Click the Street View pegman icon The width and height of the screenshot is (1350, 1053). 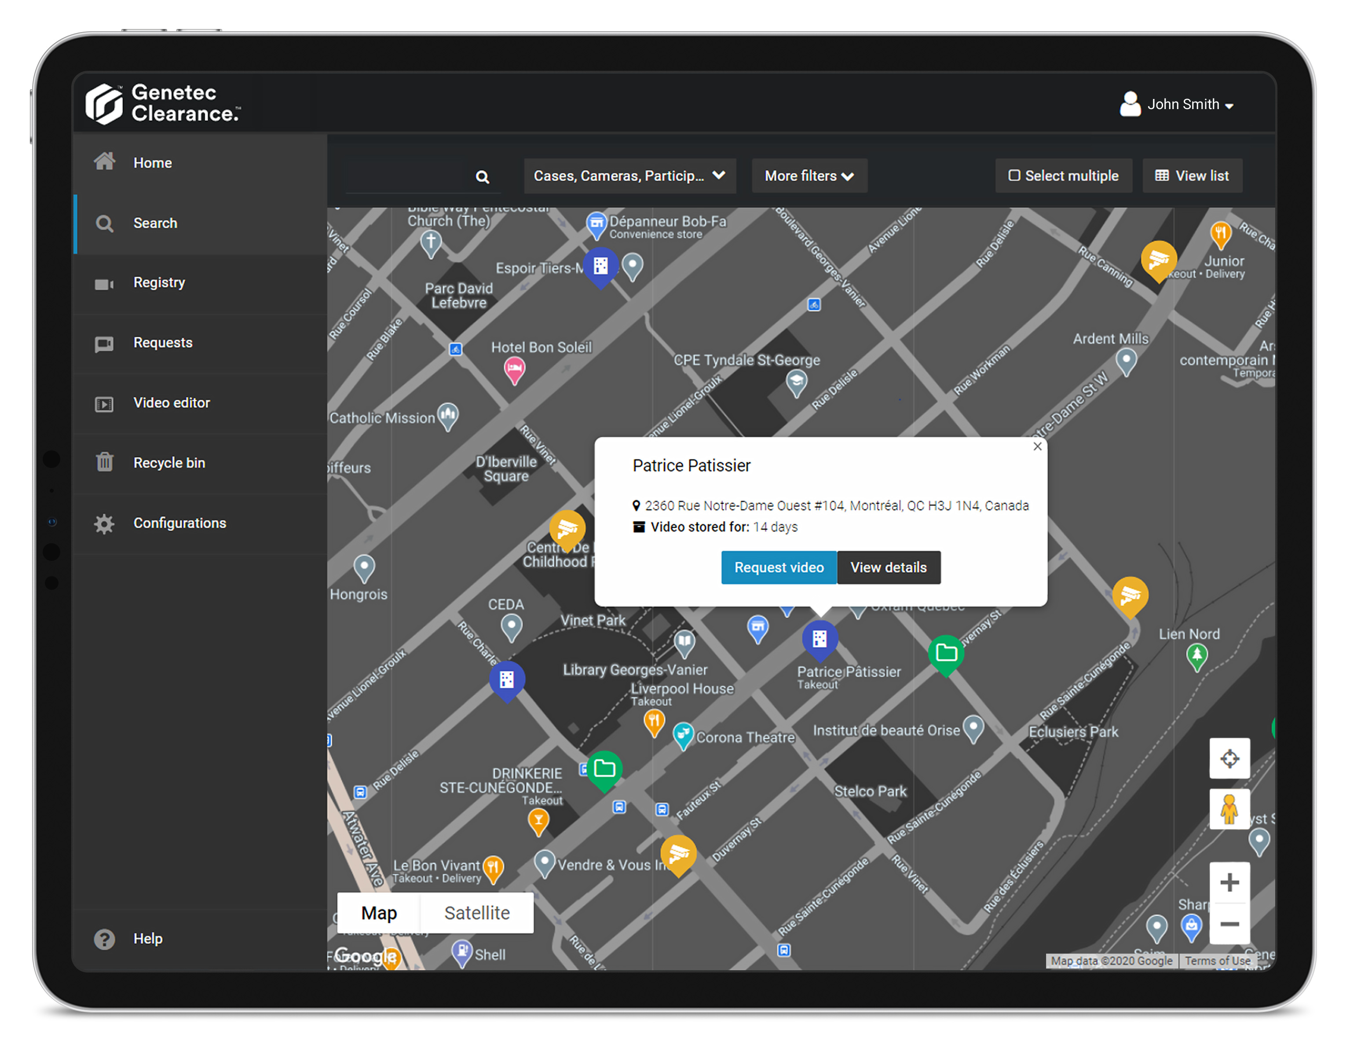[1229, 809]
